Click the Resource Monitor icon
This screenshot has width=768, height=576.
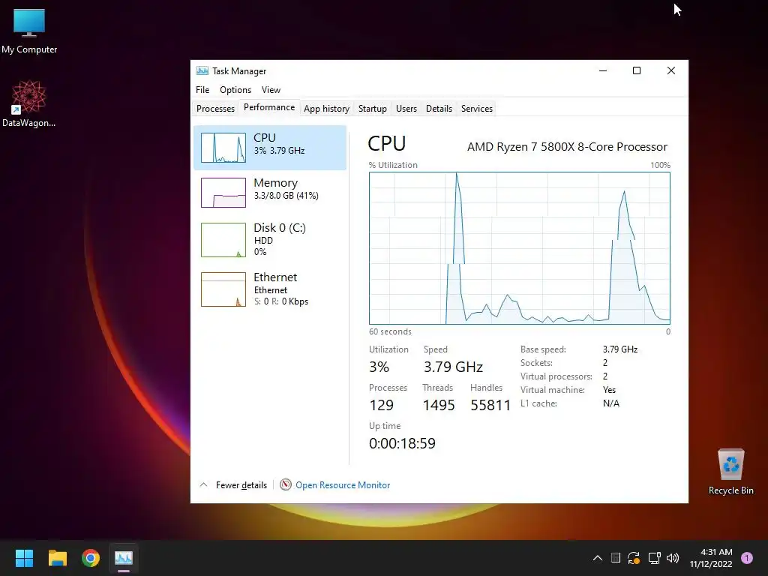pyautogui.click(x=286, y=485)
